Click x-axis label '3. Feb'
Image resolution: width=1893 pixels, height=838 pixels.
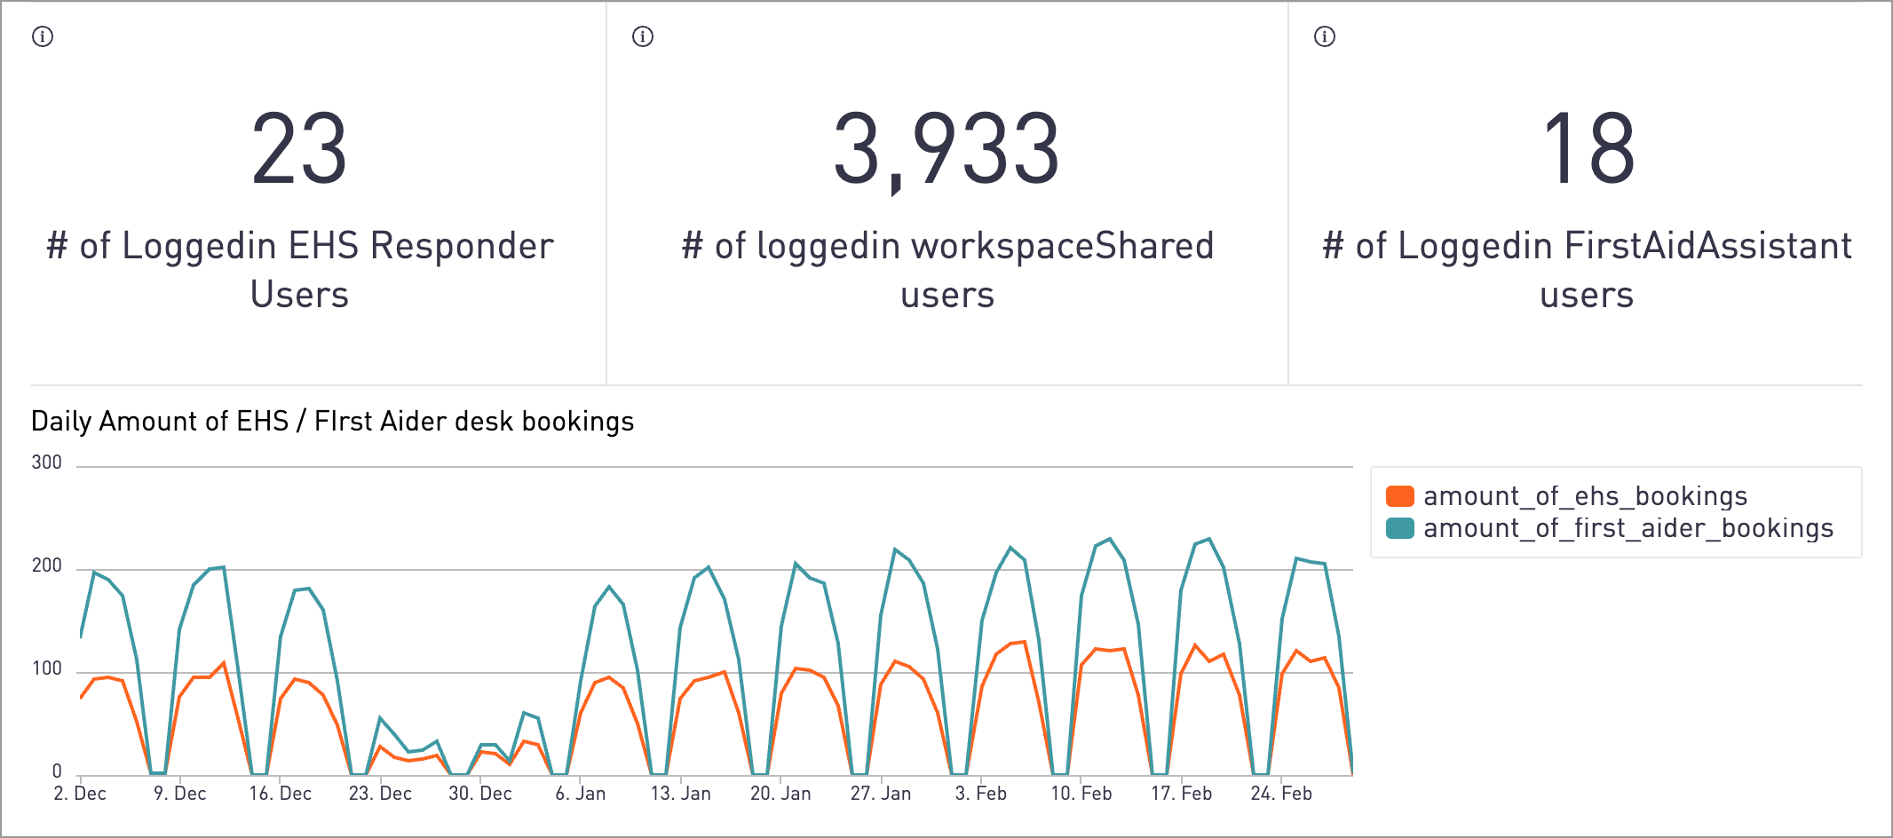981,794
